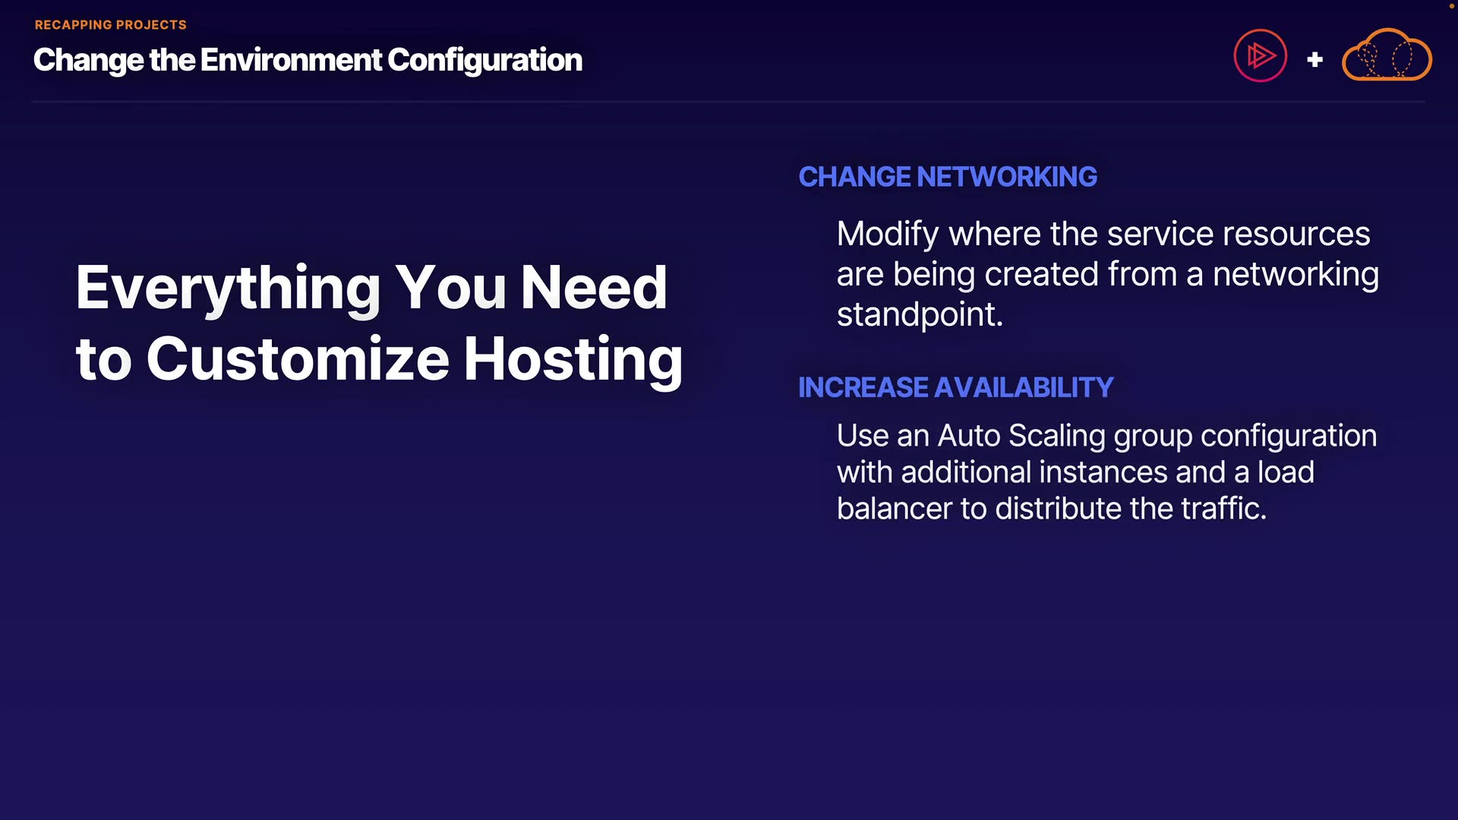Click the 'are being created from a networking' line
Viewport: 1458px width, 820px height.
(1107, 274)
